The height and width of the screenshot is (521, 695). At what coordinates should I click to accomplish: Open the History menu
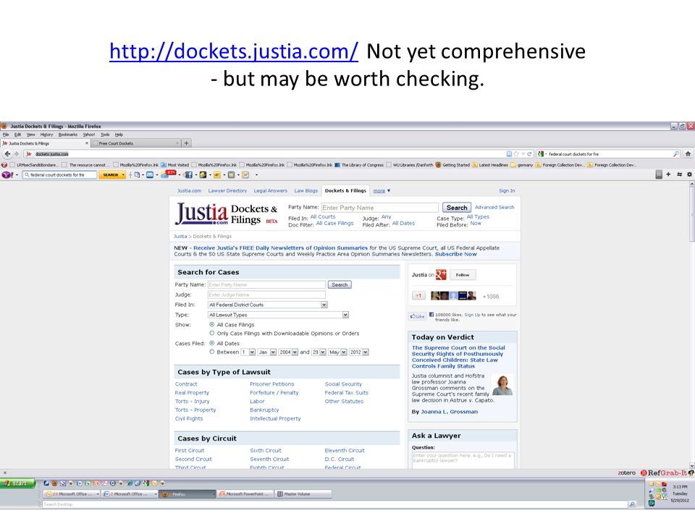(x=46, y=135)
